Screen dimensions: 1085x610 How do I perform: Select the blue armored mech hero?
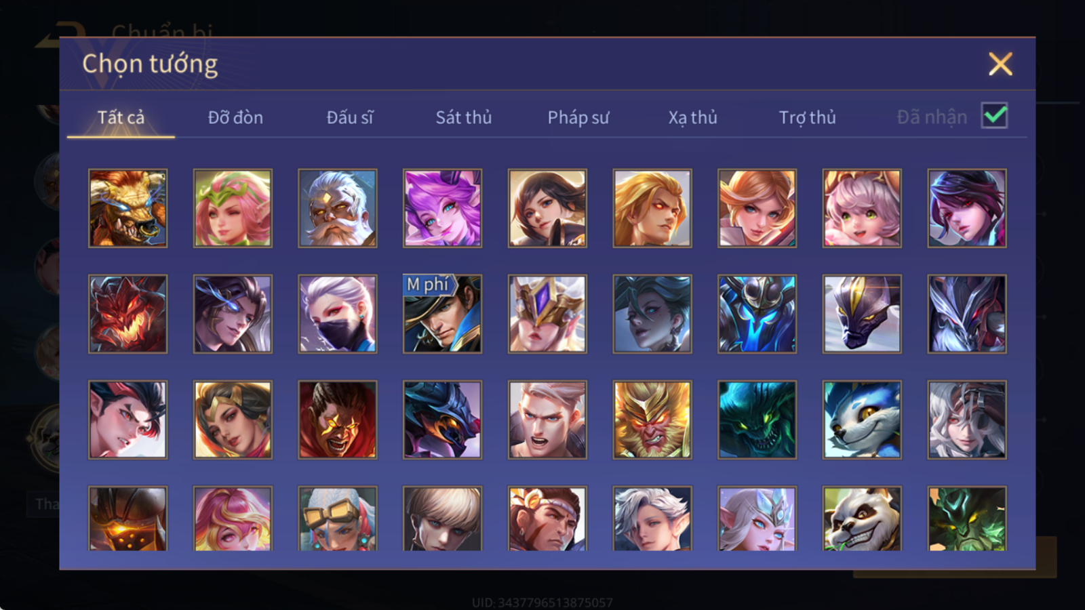(x=757, y=314)
